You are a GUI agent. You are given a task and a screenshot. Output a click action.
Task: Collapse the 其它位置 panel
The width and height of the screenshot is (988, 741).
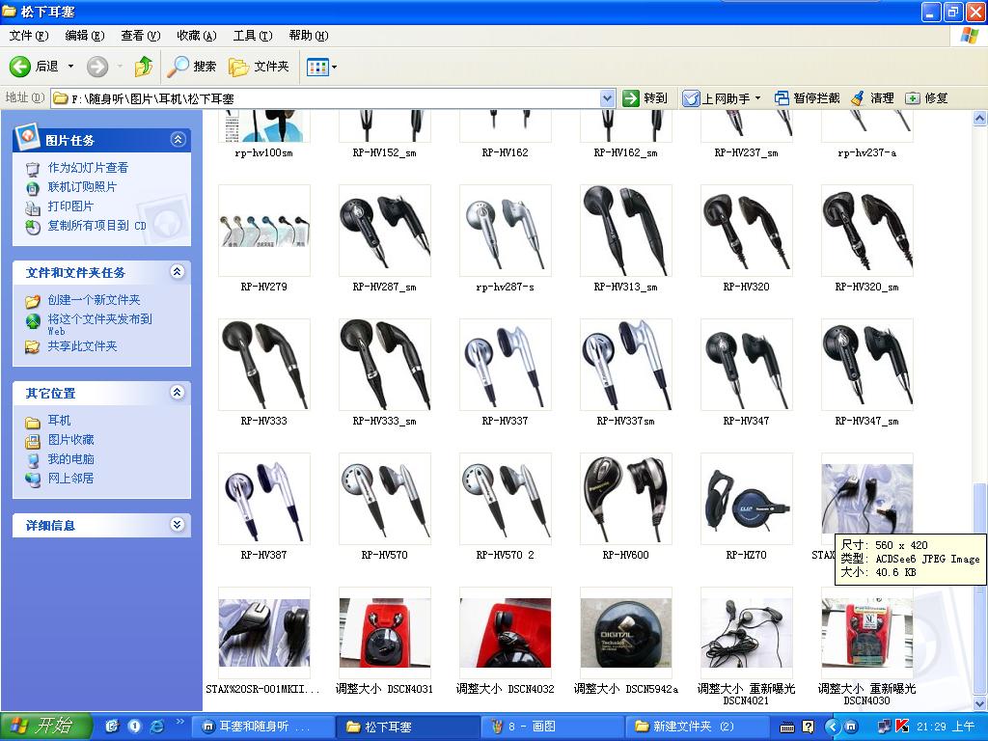(178, 393)
